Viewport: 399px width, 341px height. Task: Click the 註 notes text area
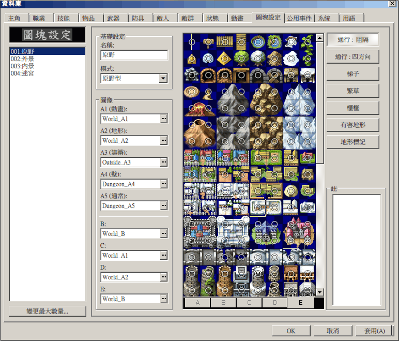click(357, 250)
